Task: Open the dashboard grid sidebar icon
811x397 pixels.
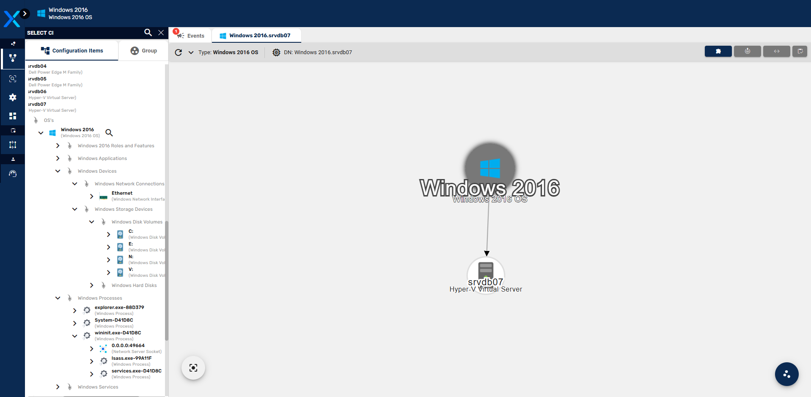Action: [x=13, y=116]
